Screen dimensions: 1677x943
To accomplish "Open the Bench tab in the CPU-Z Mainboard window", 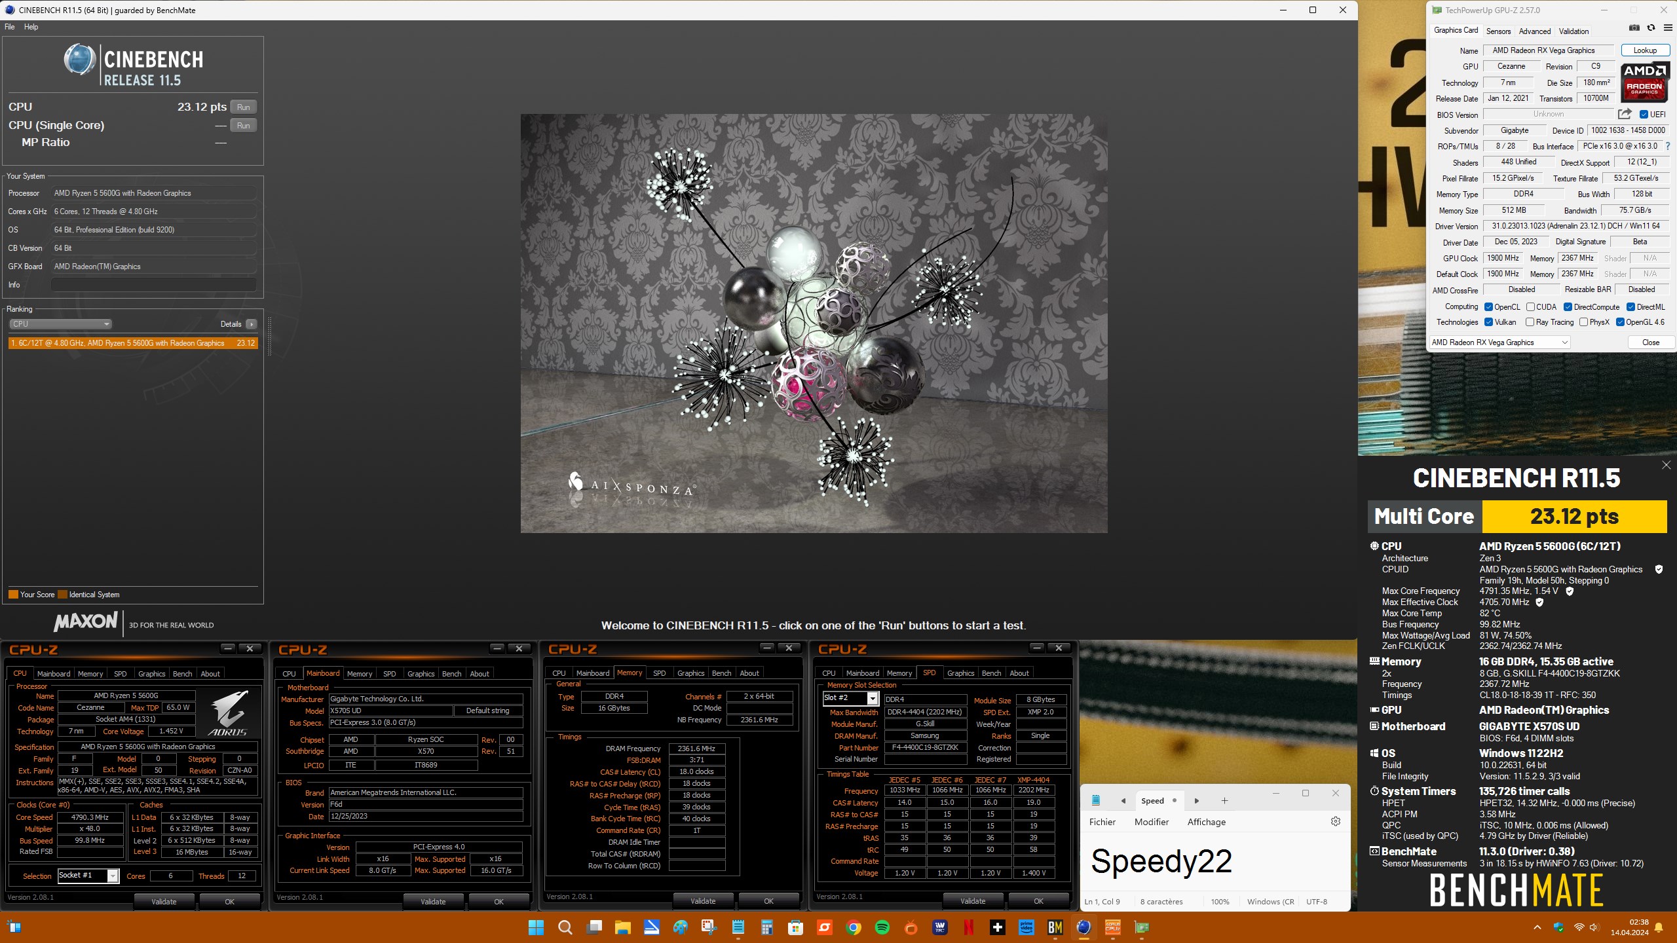I will coord(451,674).
